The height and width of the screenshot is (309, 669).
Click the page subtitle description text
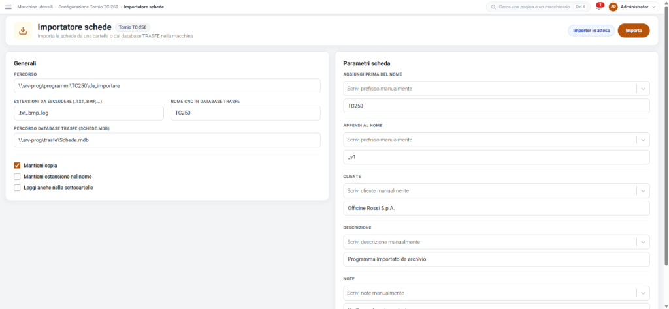click(116, 36)
